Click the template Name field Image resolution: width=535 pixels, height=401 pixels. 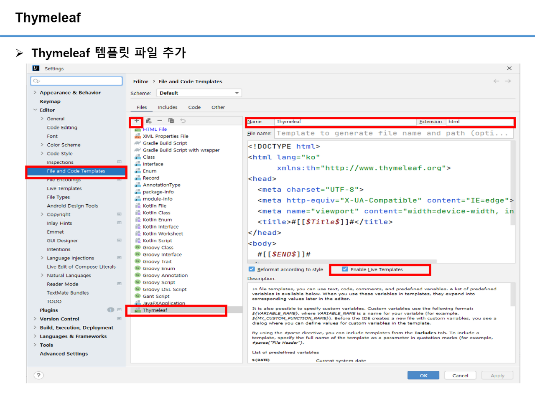pyautogui.click(x=346, y=122)
